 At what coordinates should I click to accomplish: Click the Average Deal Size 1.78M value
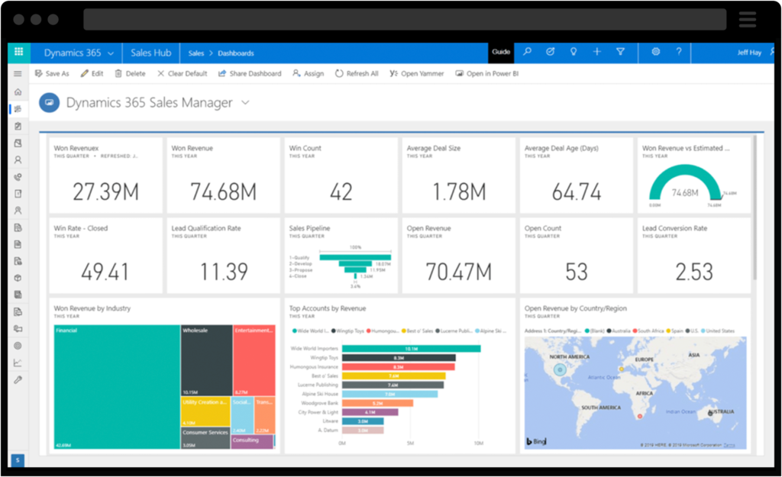click(459, 192)
